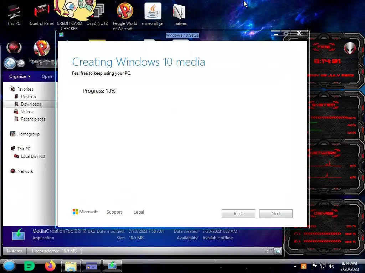Open the green notes app on taskbar
Screen dimensions: 365x273
(x=29, y=266)
